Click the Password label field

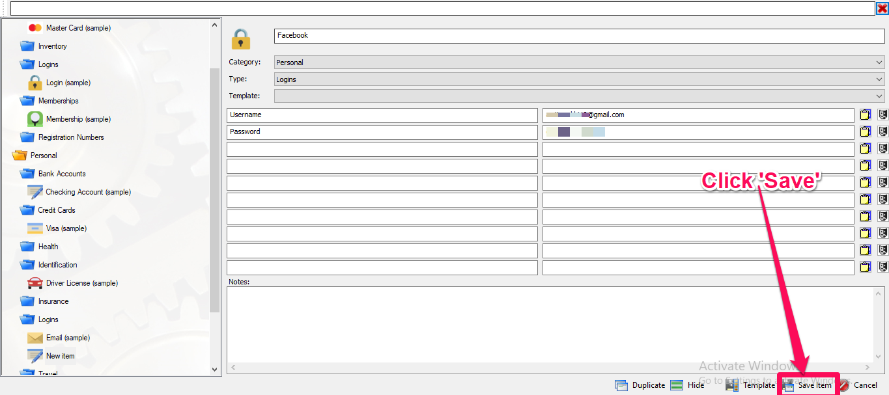click(x=382, y=132)
